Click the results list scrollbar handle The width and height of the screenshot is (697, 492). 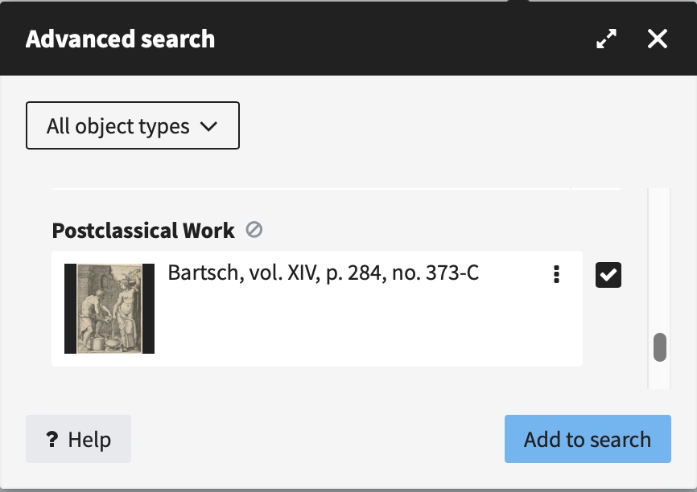[x=660, y=347]
